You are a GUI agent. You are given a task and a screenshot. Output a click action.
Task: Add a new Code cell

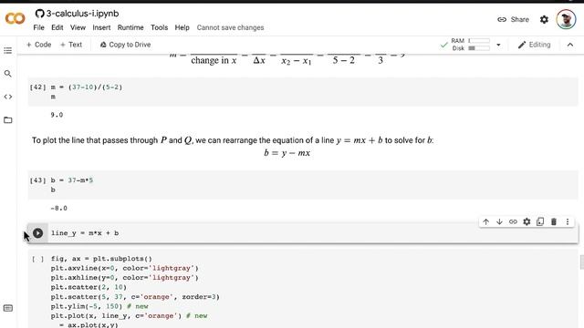coord(38,45)
